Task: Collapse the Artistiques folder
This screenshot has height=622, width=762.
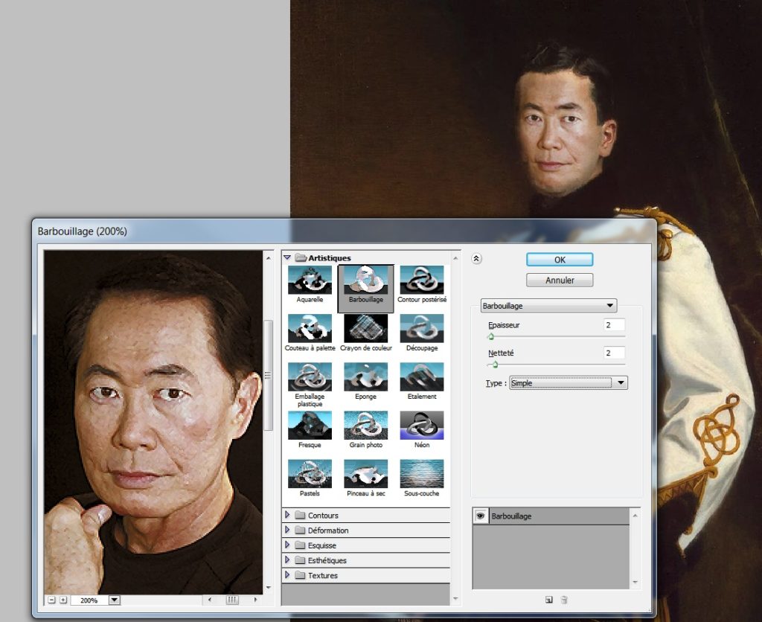Action: pos(287,258)
